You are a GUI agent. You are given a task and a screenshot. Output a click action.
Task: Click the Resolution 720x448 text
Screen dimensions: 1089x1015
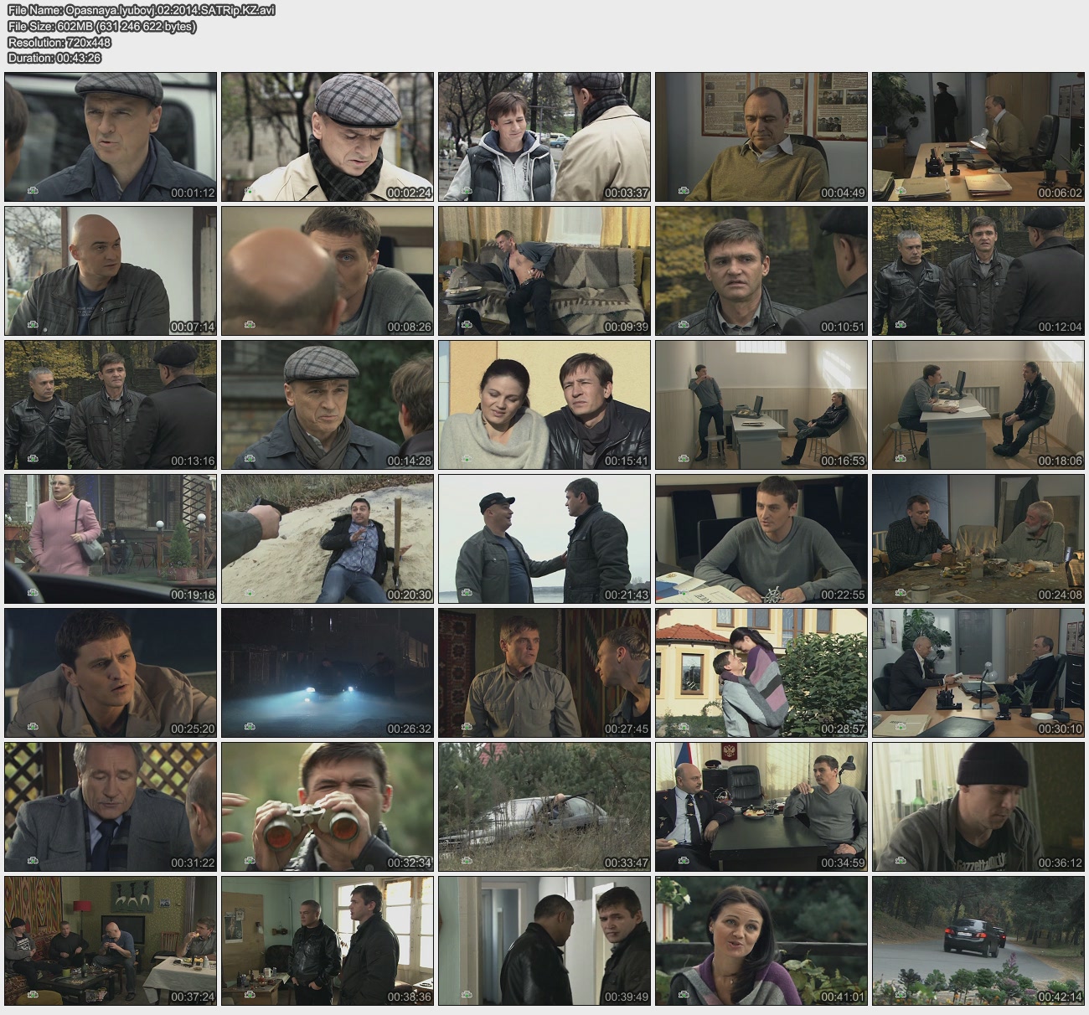tap(59, 43)
